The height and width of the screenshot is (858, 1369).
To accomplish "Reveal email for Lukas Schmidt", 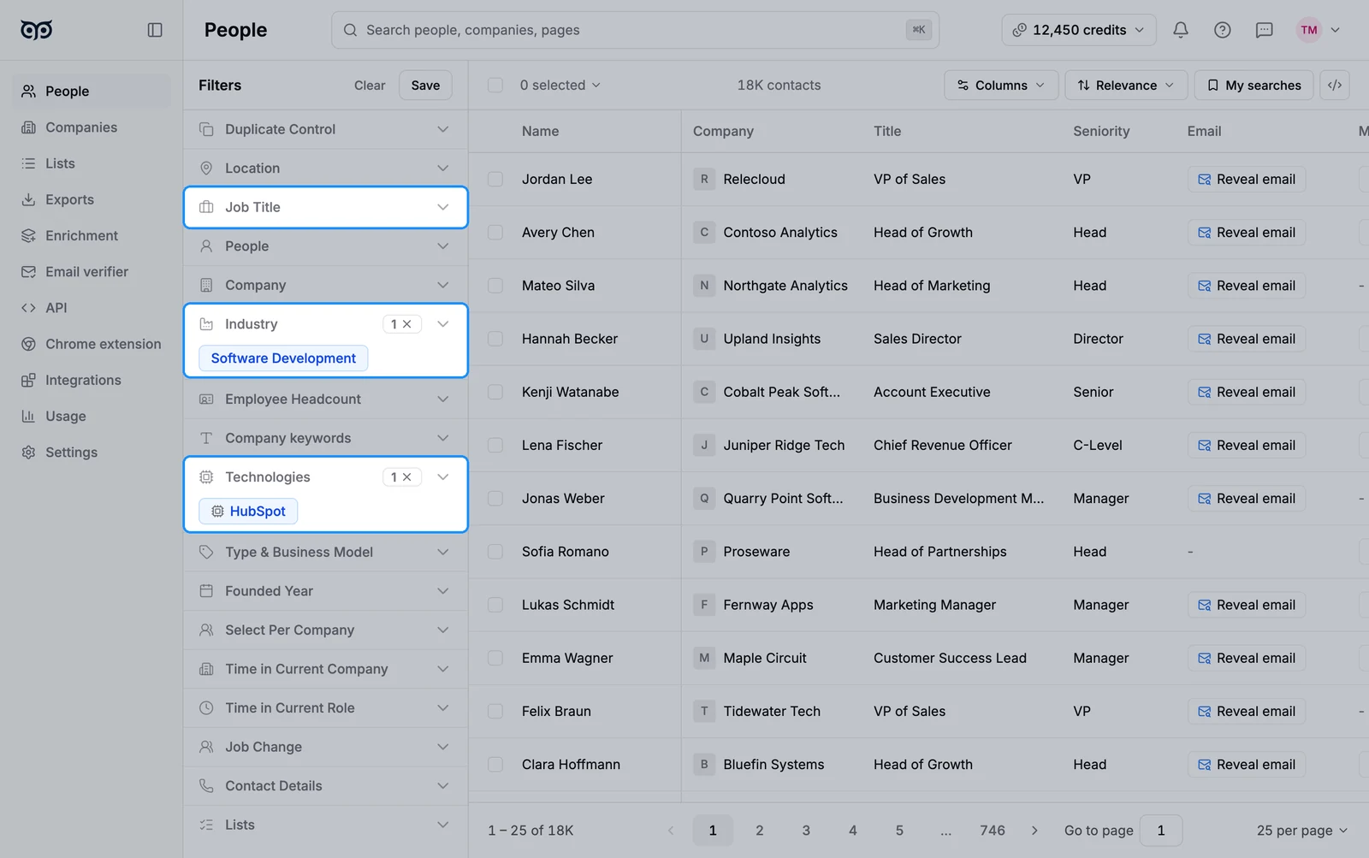I will point(1247,605).
